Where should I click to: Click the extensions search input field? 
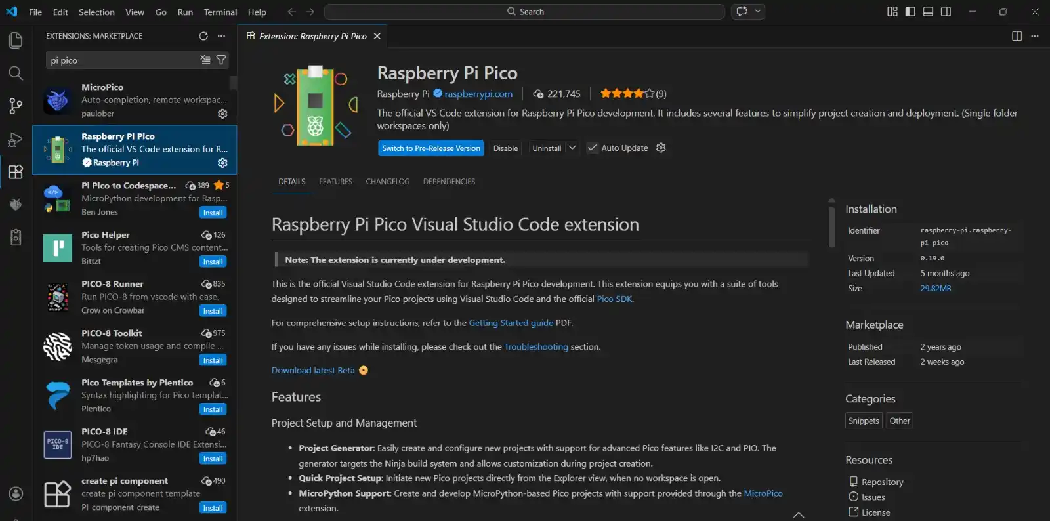click(121, 60)
